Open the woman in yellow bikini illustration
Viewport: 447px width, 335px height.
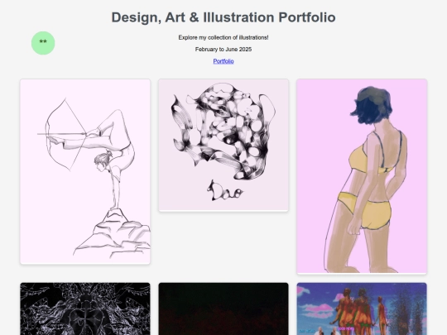click(362, 176)
